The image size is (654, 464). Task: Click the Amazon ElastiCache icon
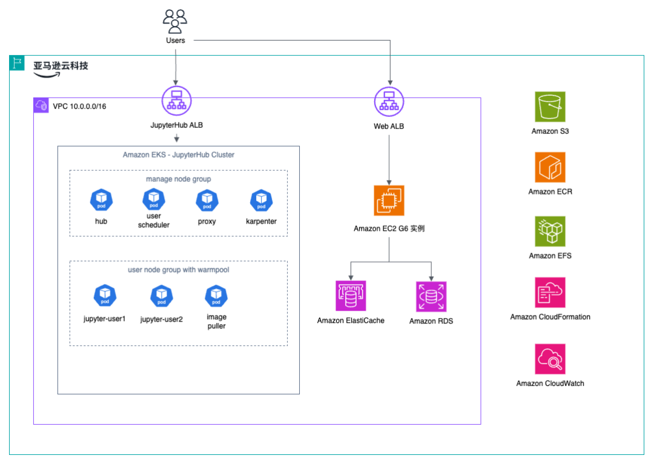pyautogui.click(x=351, y=296)
